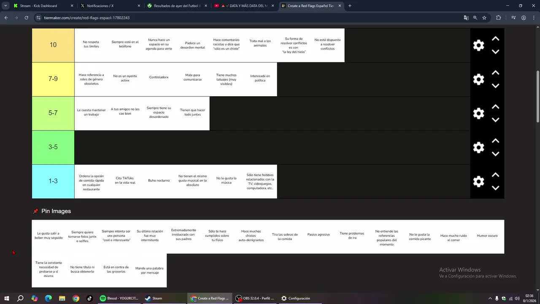Open settings gear for tier 10 row

(x=478, y=46)
